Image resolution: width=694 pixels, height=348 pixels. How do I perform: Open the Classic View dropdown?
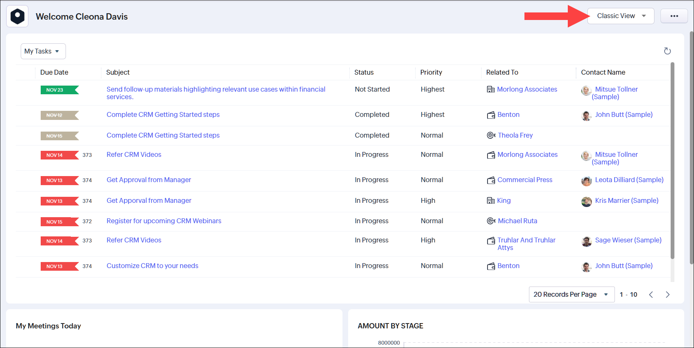[621, 16]
